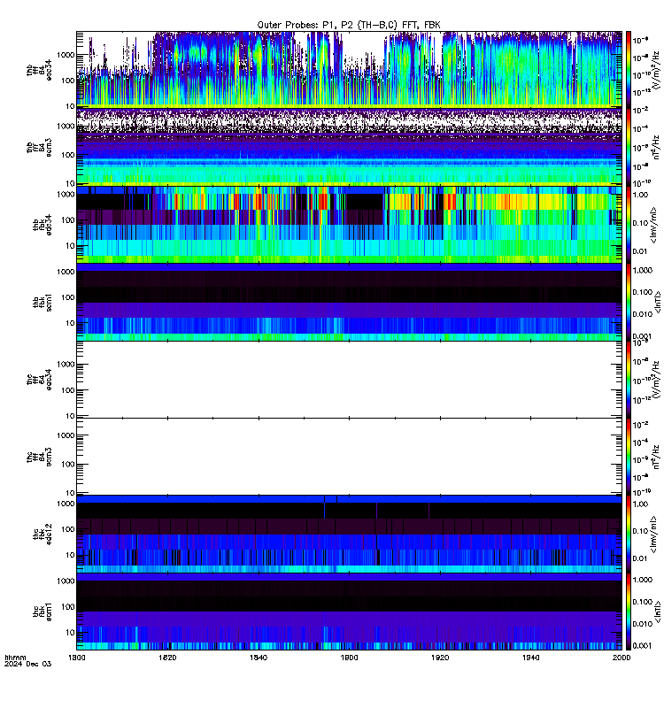Viewport: 664px width, 708px height.
Task: Select the 1940 time axis tick label
Action: (530, 658)
